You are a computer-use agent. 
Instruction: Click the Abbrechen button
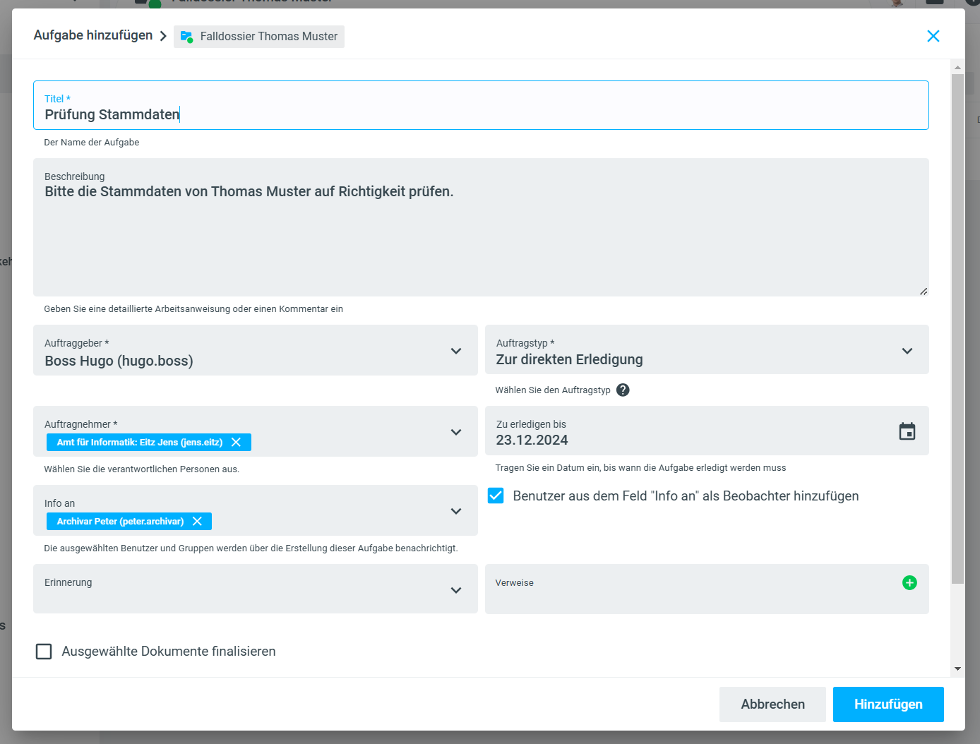click(x=772, y=704)
